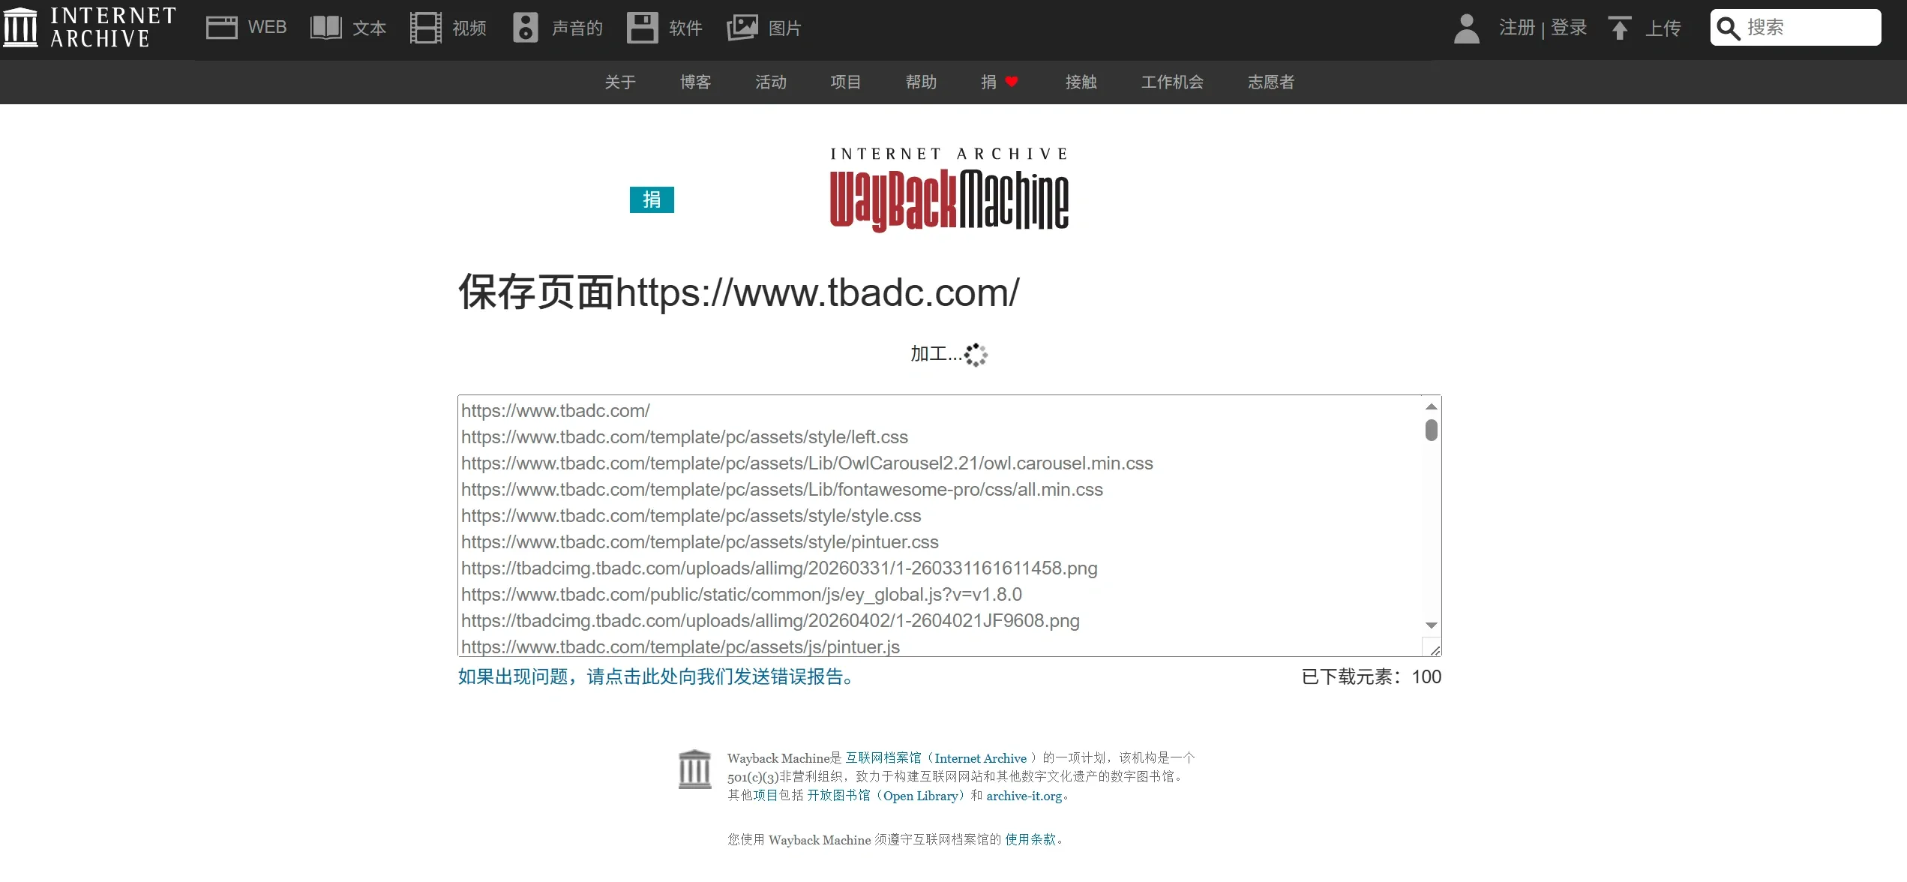Click the archive-it.org link
Viewport: 1907px width, 882px height.
pos(1024,796)
